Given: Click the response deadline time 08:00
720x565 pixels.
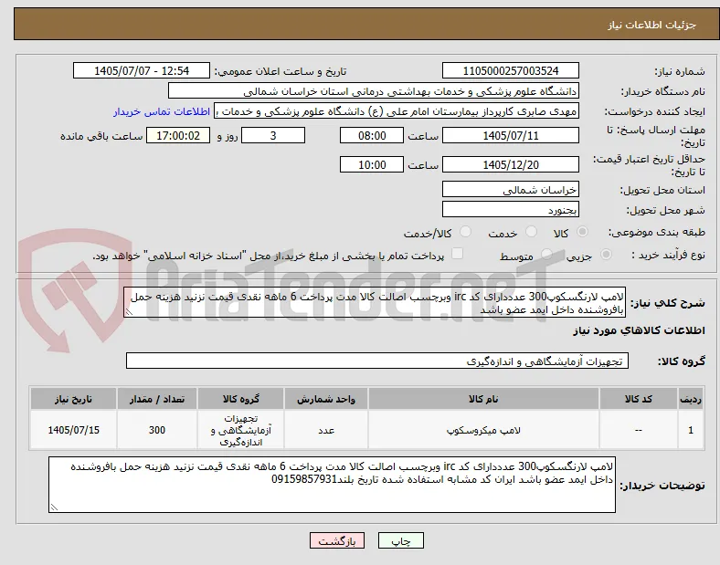Looking at the screenshot, I should click(x=372, y=136).
